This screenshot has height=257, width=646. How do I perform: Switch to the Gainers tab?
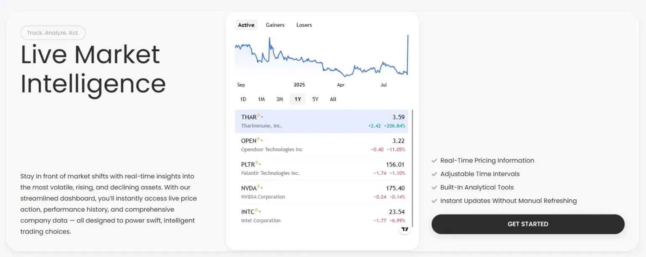pos(275,25)
